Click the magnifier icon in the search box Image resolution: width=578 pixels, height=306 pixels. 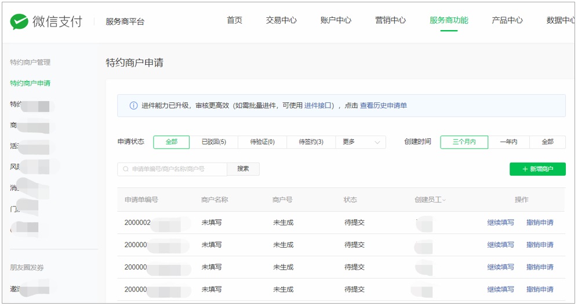pos(126,169)
